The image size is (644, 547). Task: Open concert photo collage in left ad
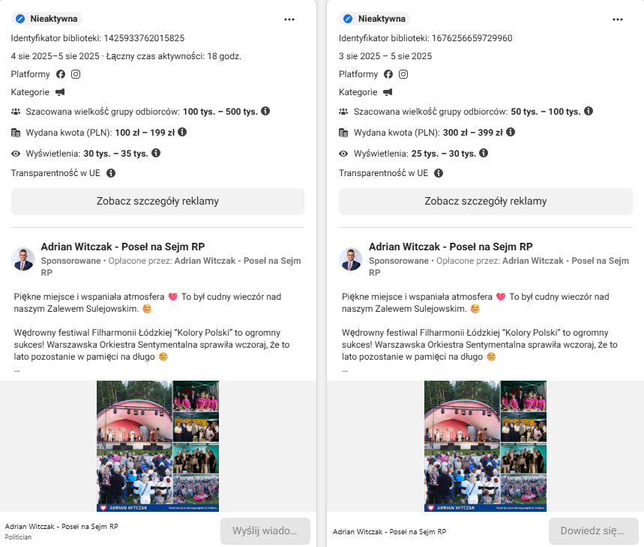157,446
